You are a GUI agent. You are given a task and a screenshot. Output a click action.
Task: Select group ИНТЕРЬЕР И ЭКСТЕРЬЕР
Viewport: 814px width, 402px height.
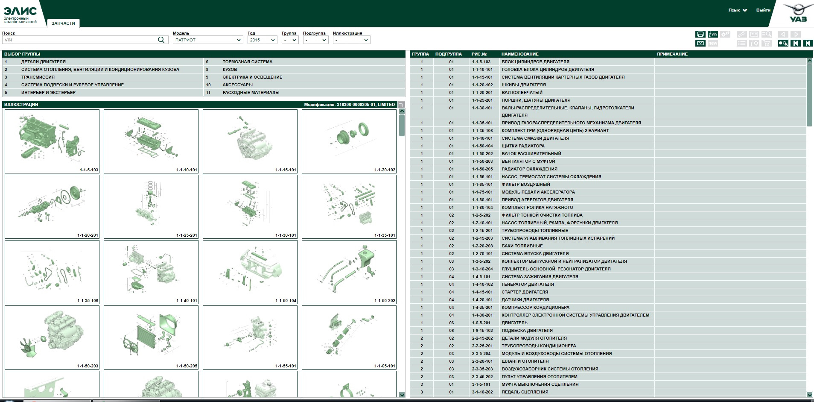point(103,93)
